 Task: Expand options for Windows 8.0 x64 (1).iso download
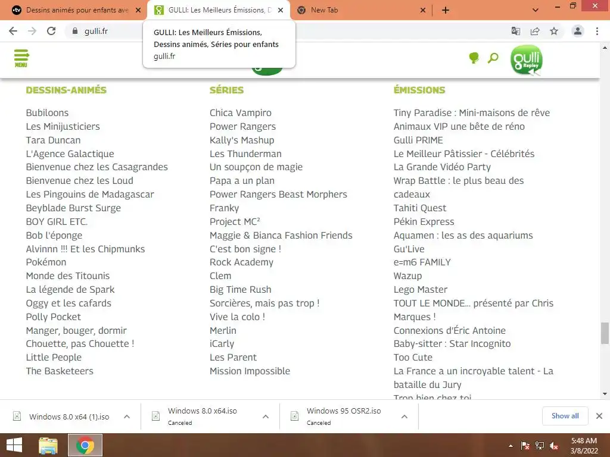point(127,417)
